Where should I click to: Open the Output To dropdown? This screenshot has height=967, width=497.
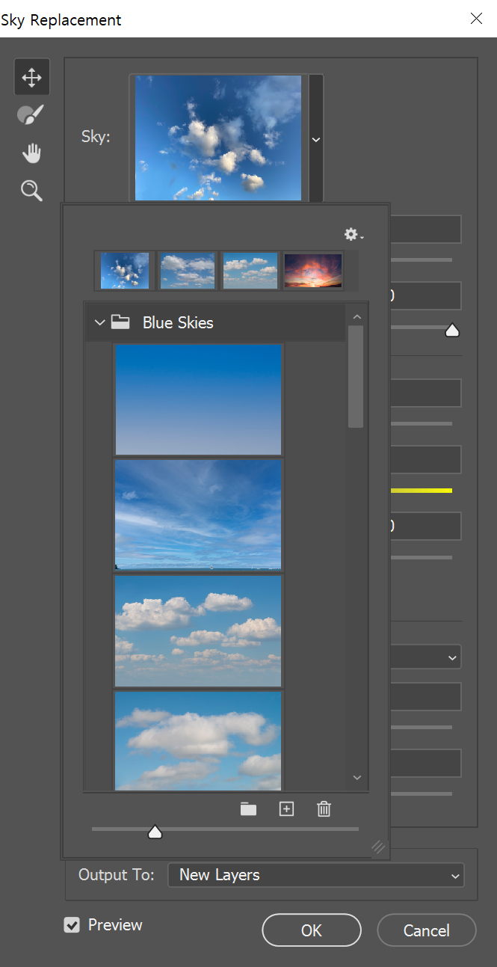tap(315, 875)
